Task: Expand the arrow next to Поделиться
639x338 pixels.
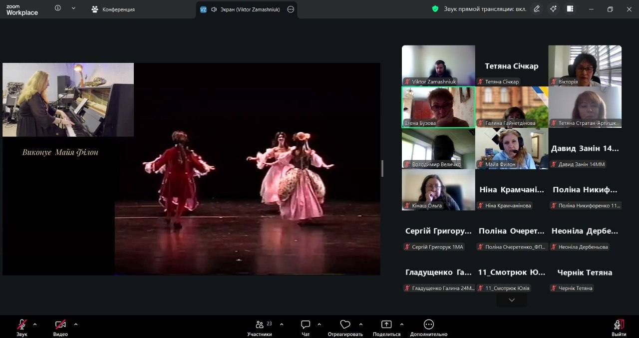Action: [x=402, y=324]
